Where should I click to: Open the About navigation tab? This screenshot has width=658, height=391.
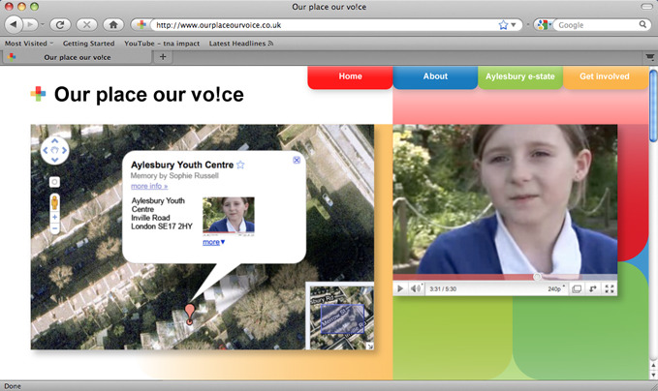coord(435,76)
